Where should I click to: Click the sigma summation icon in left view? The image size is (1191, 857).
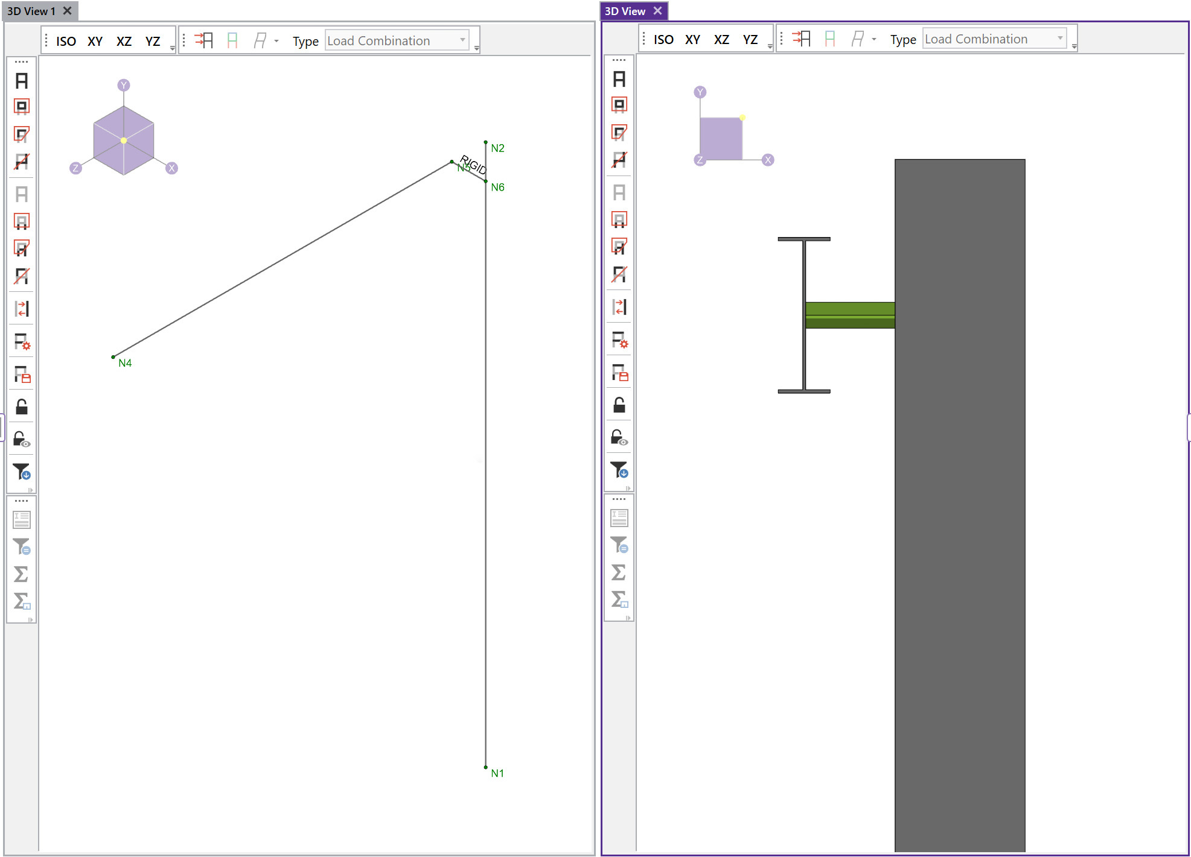21,574
